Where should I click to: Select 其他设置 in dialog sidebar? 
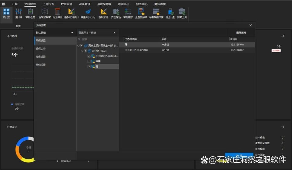55,65
